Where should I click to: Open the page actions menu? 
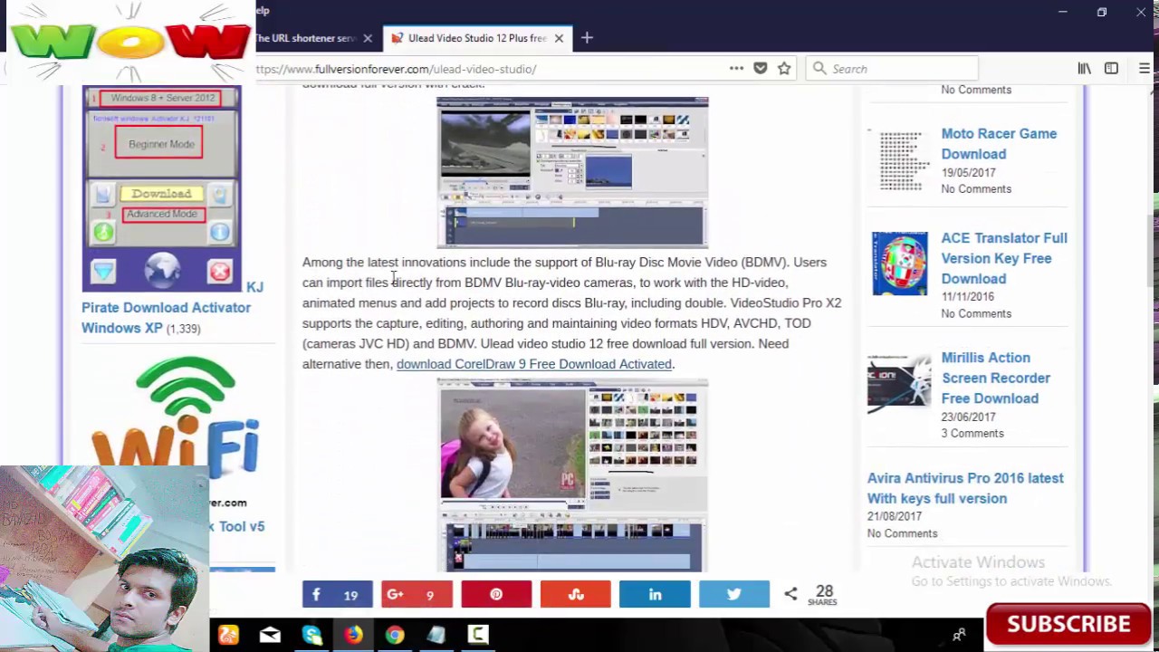click(x=736, y=69)
